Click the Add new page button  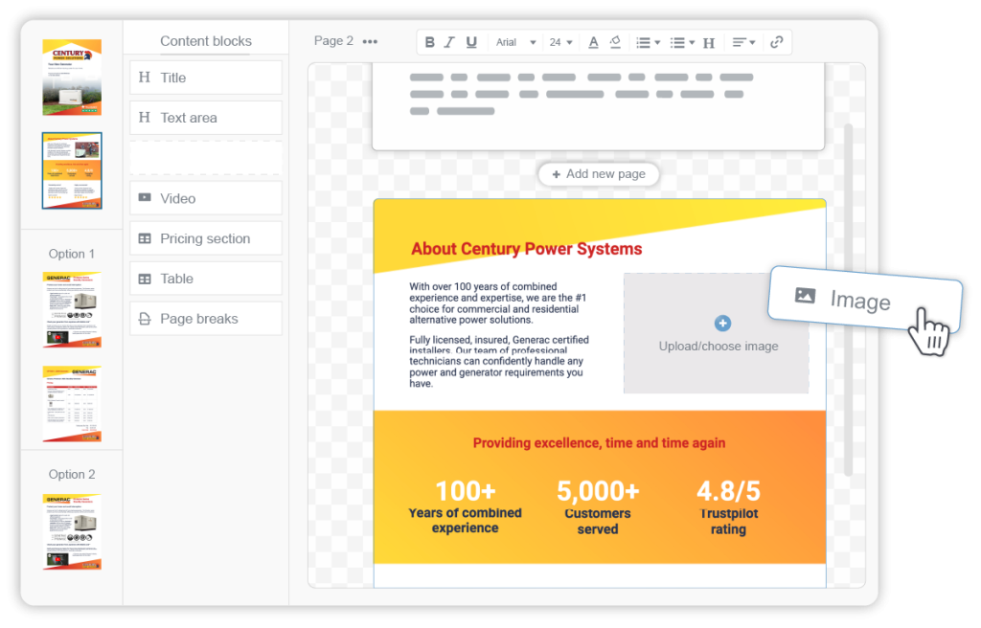[x=599, y=174]
